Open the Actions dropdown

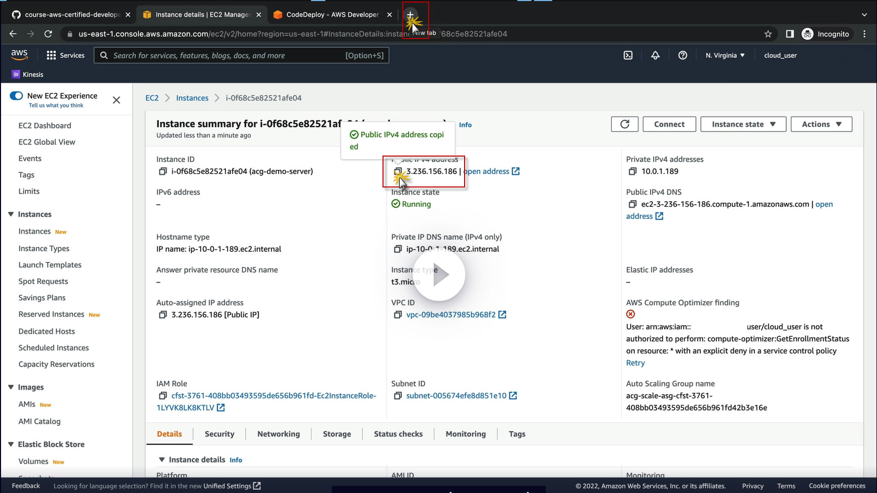(821, 124)
